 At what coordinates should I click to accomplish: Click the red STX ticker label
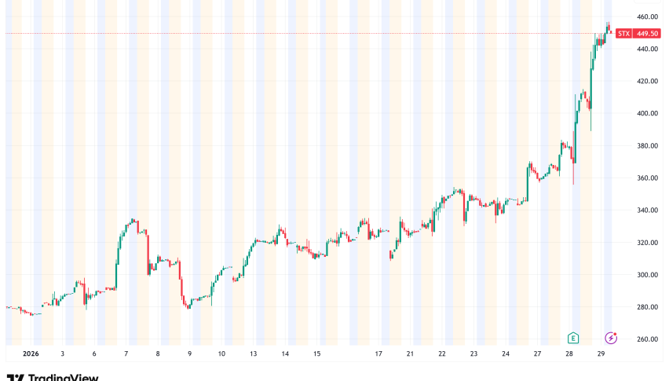tap(623, 33)
